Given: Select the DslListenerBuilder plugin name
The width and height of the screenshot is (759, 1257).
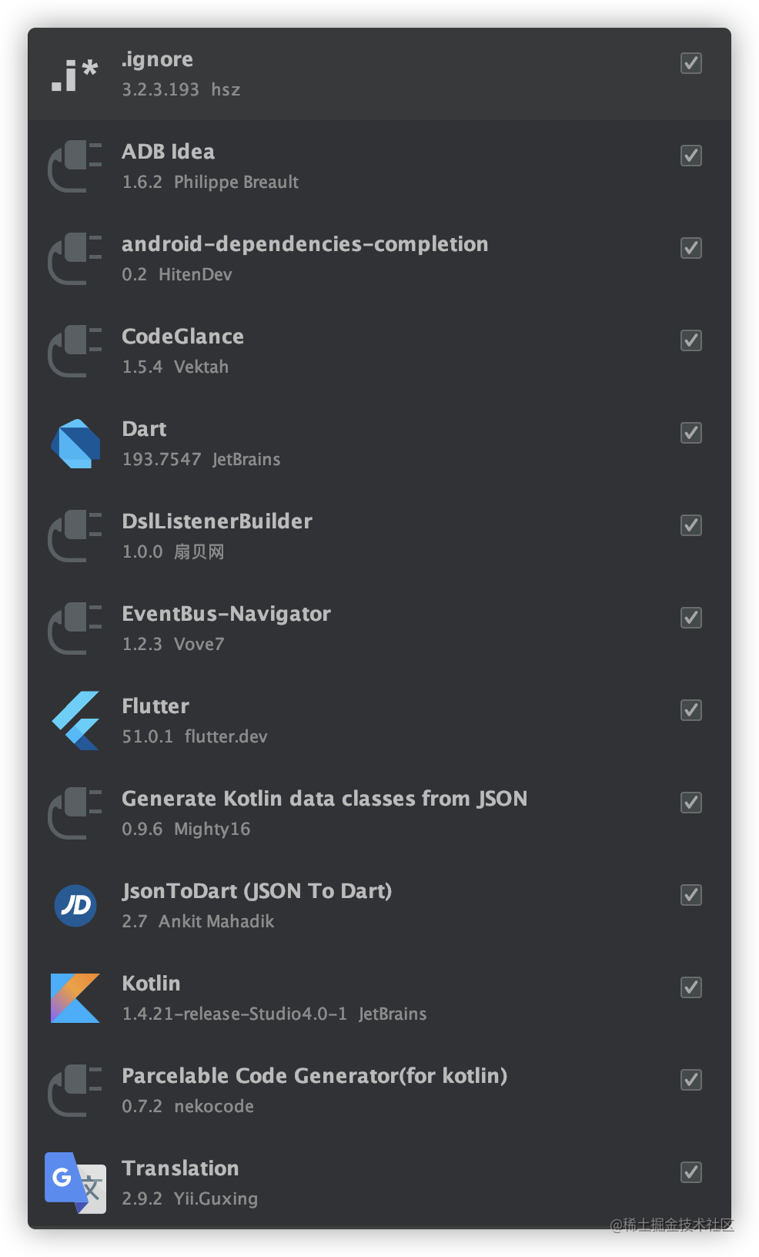Looking at the screenshot, I should pyautogui.click(x=217, y=521).
